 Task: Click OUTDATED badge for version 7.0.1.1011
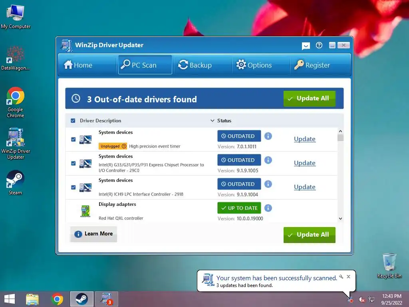tap(239, 136)
